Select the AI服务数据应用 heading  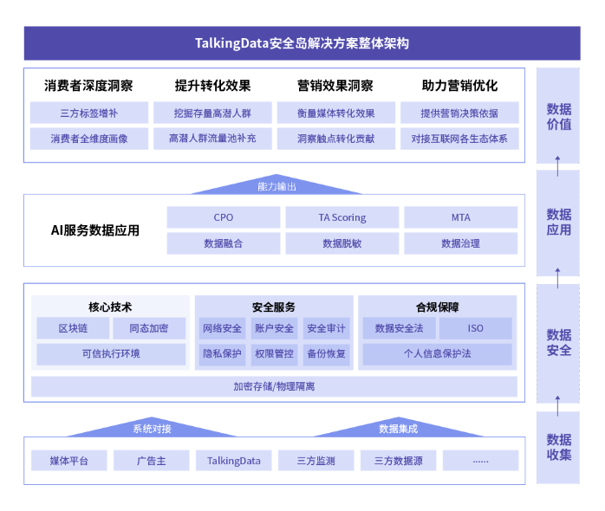(x=95, y=230)
